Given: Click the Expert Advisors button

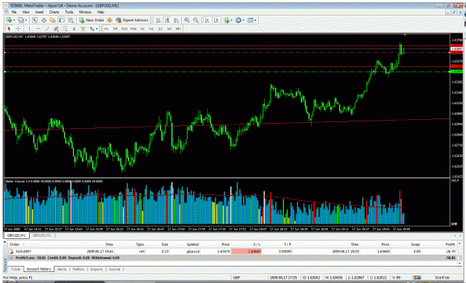Looking at the screenshot, I should point(132,20).
